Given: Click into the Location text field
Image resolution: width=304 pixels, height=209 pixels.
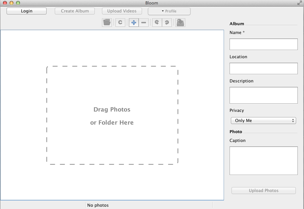Looking at the screenshot, I should click(263, 68).
